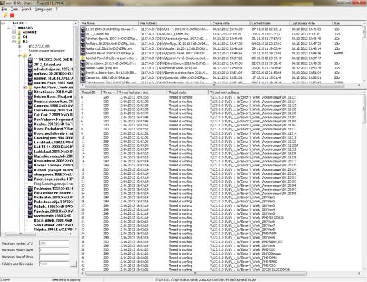The width and height of the screenshot is (367, 282).
Task: Click video icon beside 2012_Citadel.avi in tree
Action: click(x=30, y=65)
